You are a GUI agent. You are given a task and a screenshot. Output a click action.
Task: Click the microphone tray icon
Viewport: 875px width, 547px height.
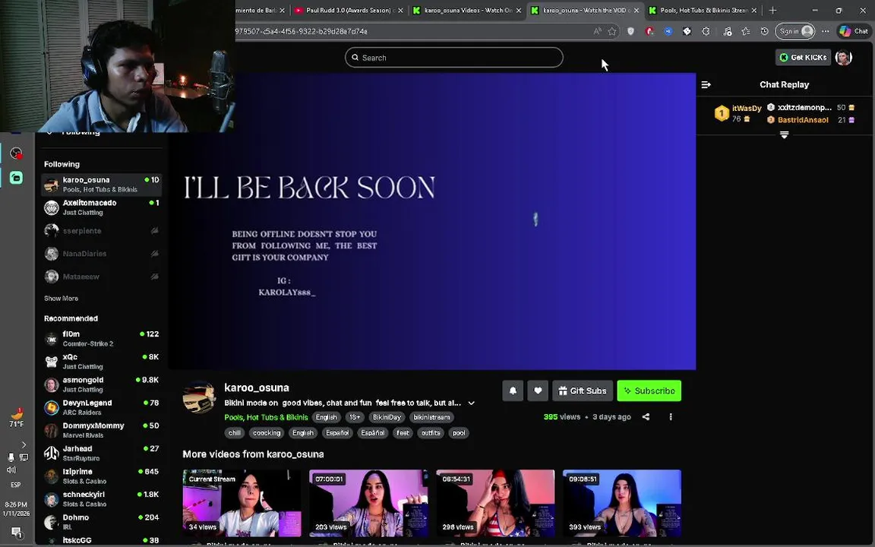click(11, 457)
